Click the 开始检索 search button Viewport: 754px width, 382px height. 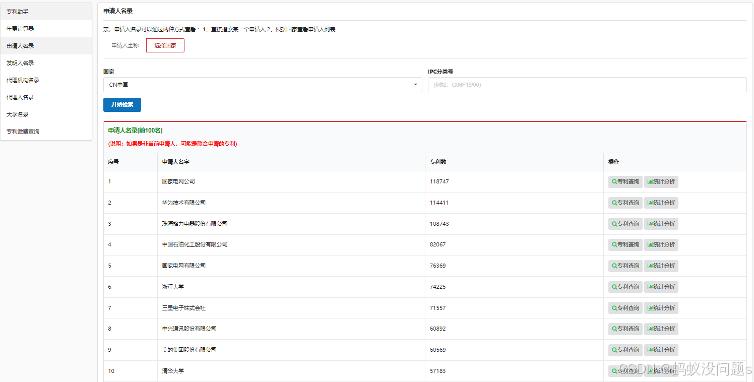pyautogui.click(x=122, y=104)
